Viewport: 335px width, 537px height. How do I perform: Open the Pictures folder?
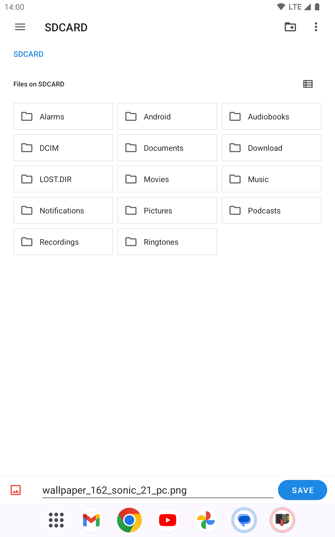tap(167, 211)
